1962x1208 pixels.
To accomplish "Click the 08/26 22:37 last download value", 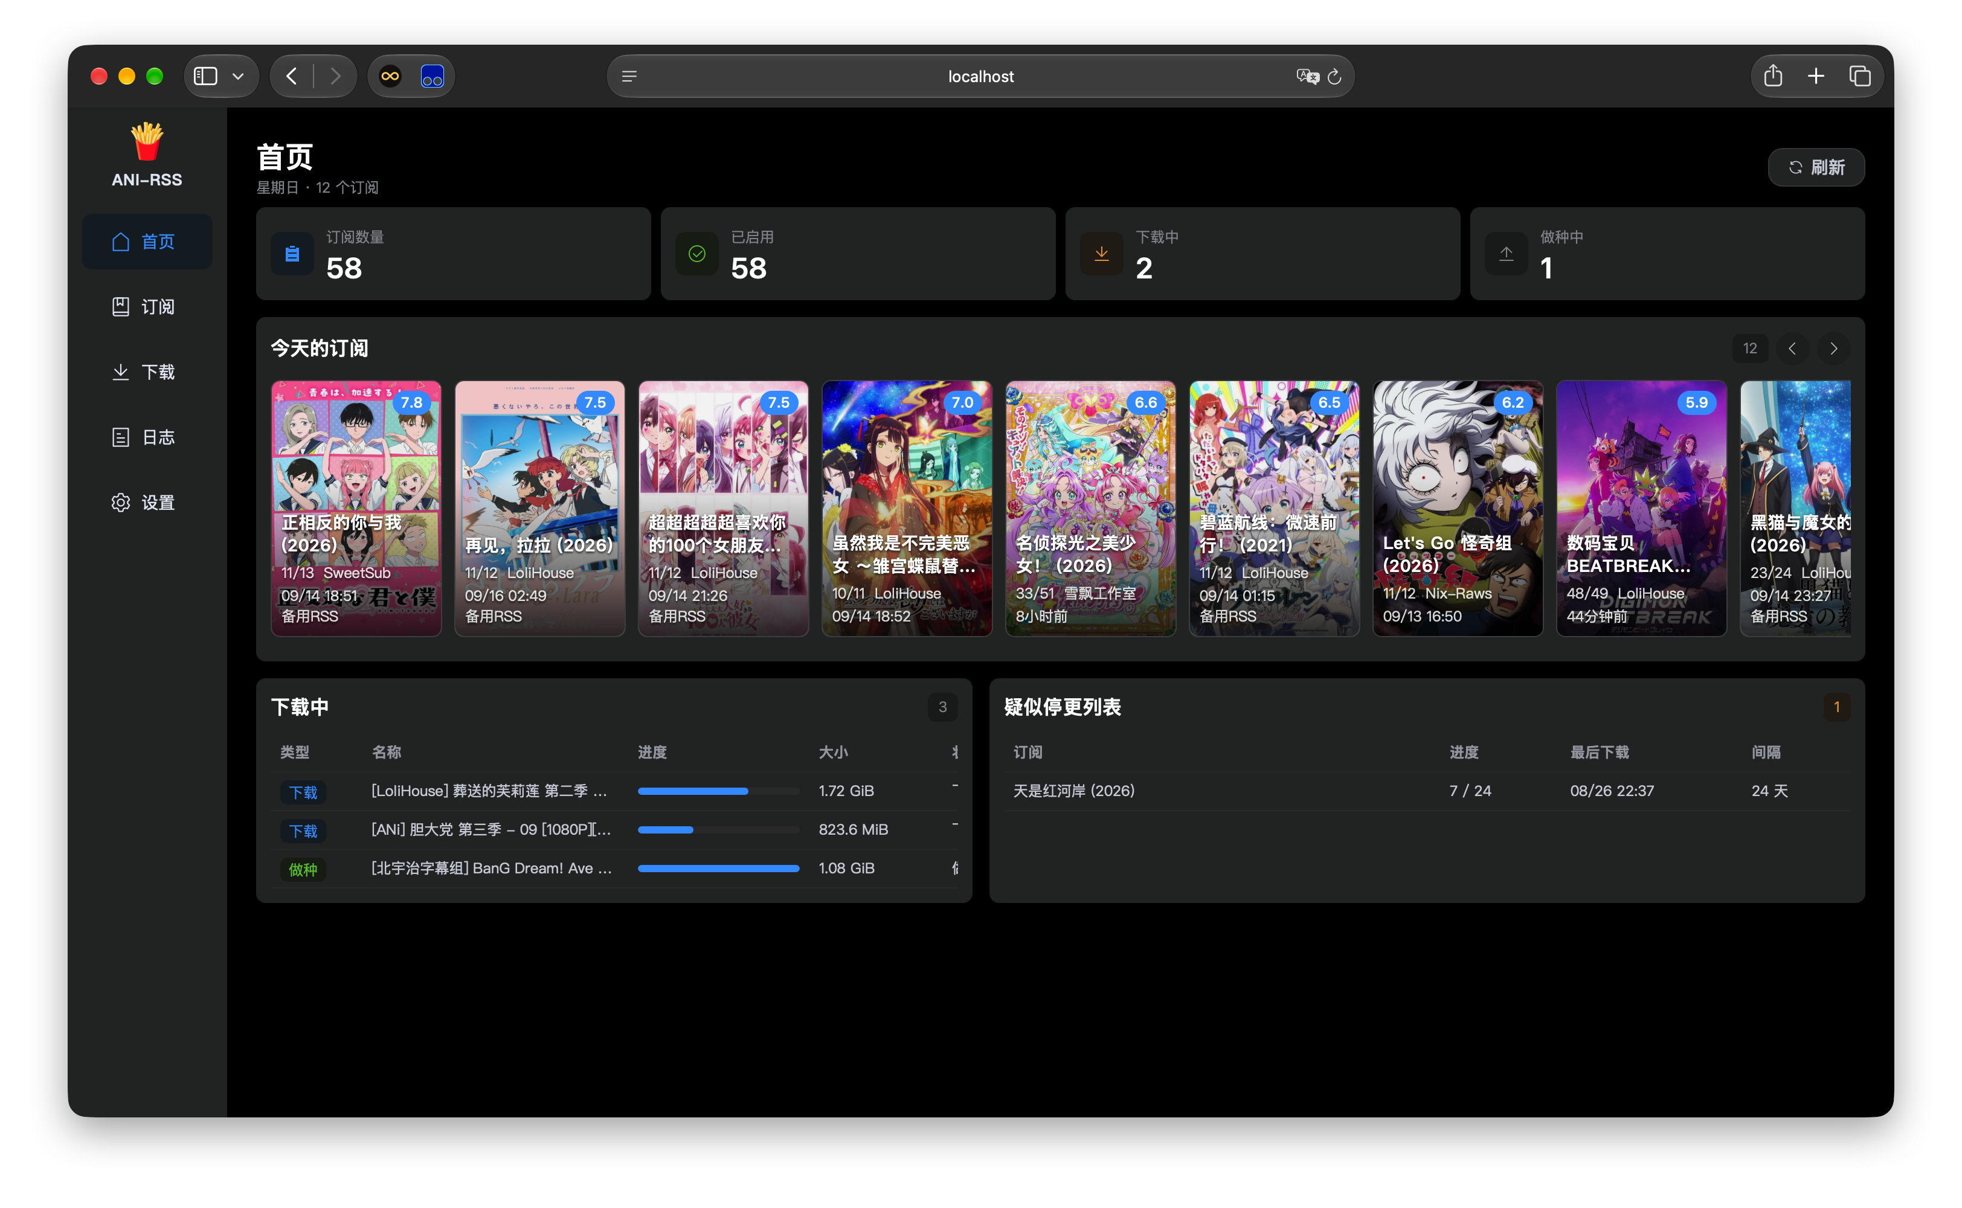I will 1611,791.
